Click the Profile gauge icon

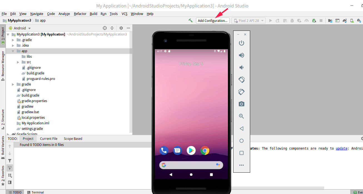coord(307,21)
